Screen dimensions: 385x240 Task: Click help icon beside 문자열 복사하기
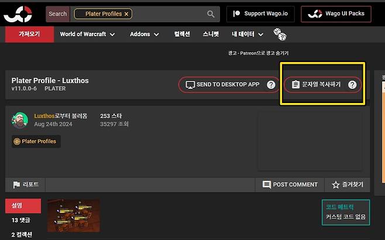tap(352, 85)
